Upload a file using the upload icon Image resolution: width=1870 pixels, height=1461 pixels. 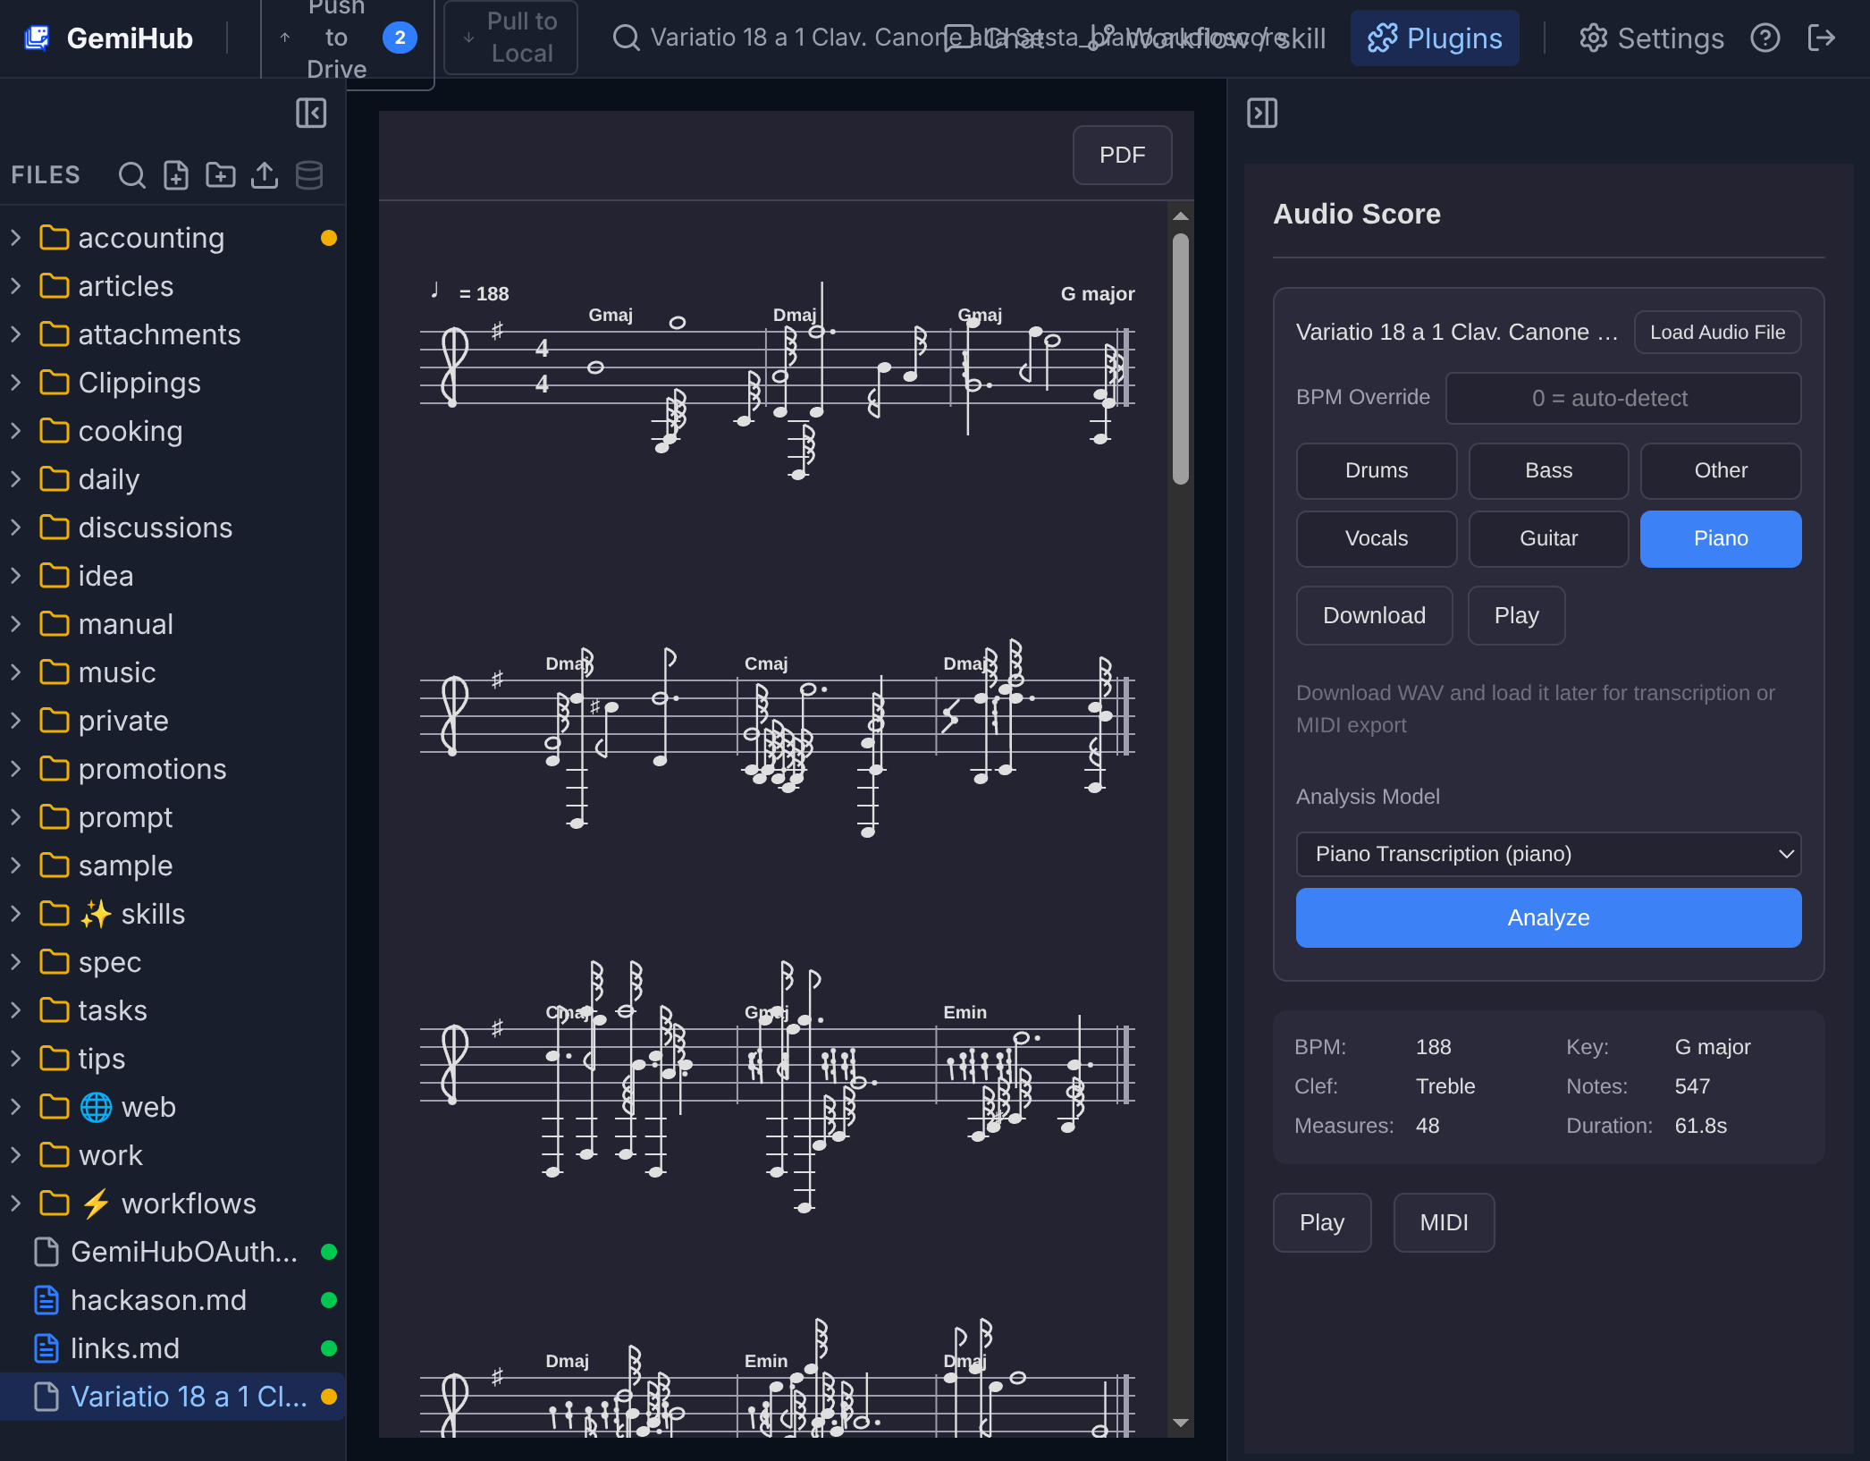pyautogui.click(x=265, y=175)
